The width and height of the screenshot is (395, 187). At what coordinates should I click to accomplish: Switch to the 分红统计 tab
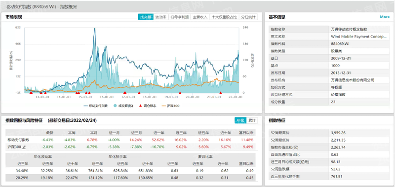248,17
